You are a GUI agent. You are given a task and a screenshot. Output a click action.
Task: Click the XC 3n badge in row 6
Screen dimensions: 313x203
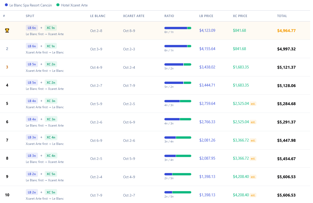(x=51, y=119)
